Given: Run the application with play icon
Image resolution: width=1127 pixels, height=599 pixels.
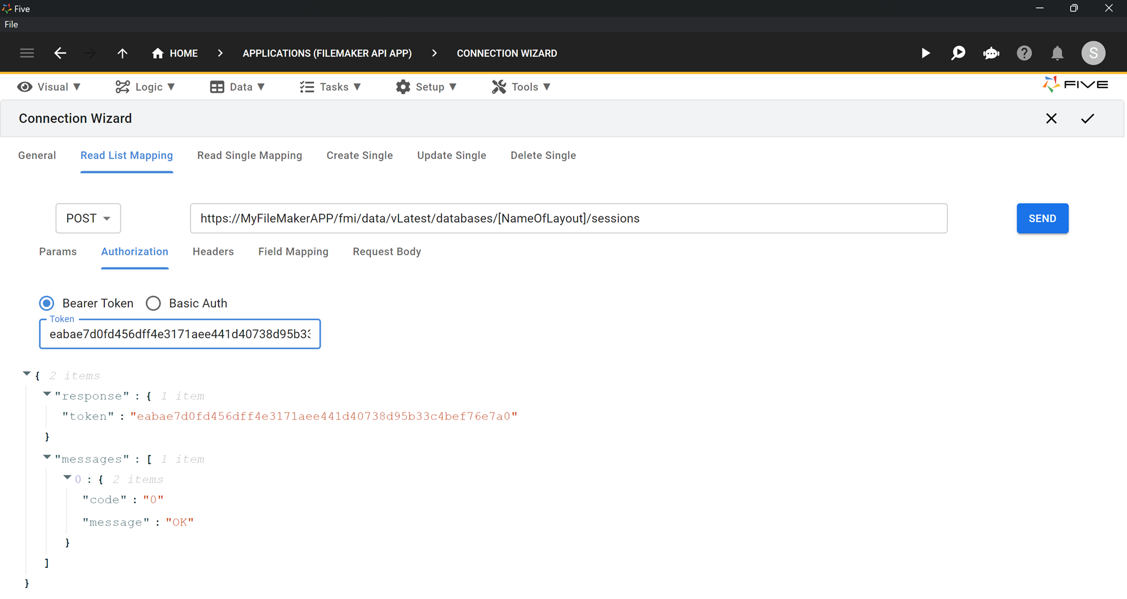Looking at the screenshot, I should 925,53.
